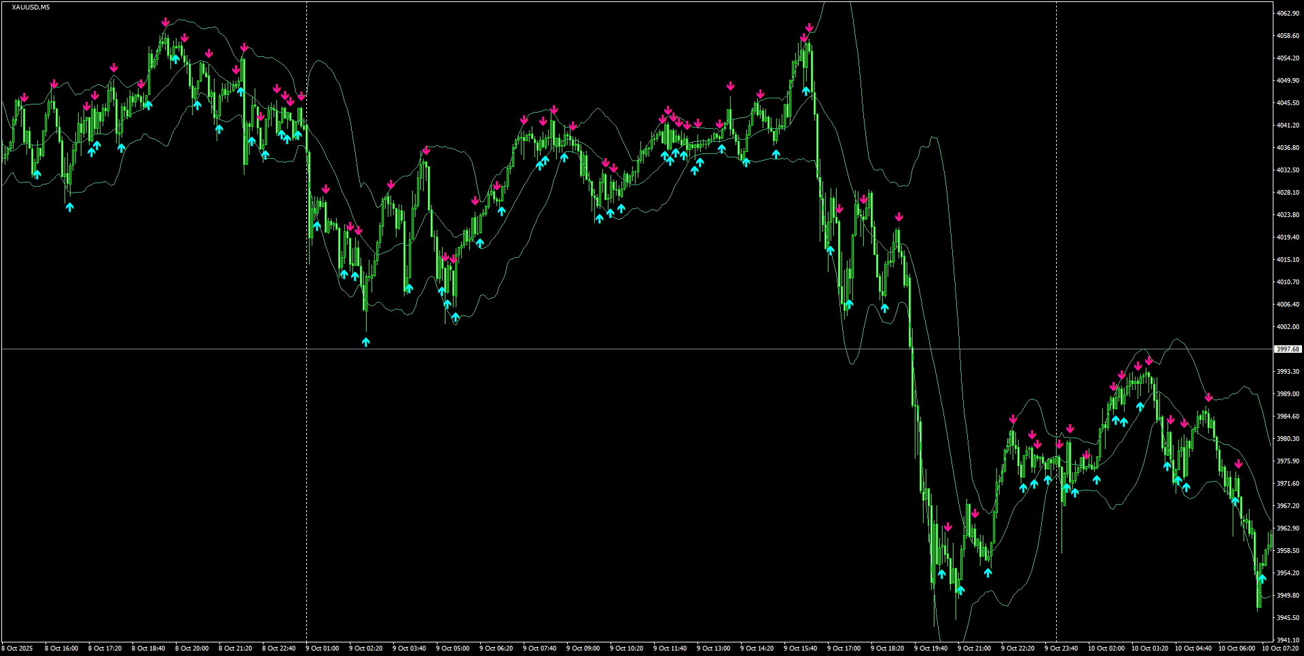Click the price label 3971.60
Image resolution: width=1304 pixels, height=656 pixels.
(x=1288, y=484)
